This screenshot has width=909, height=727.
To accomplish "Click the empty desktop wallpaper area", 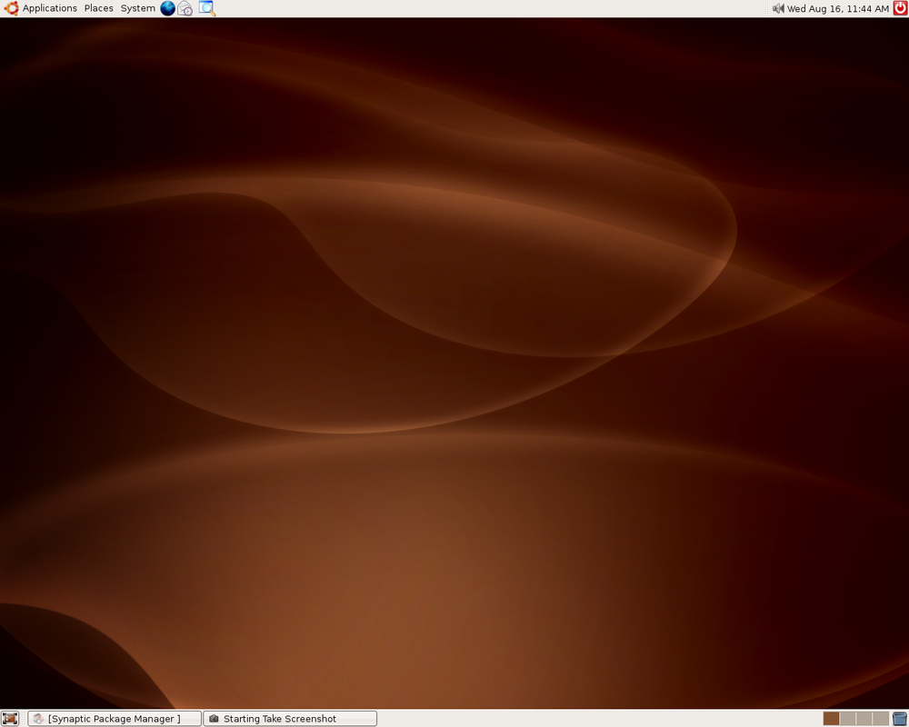I will [454, 363].
